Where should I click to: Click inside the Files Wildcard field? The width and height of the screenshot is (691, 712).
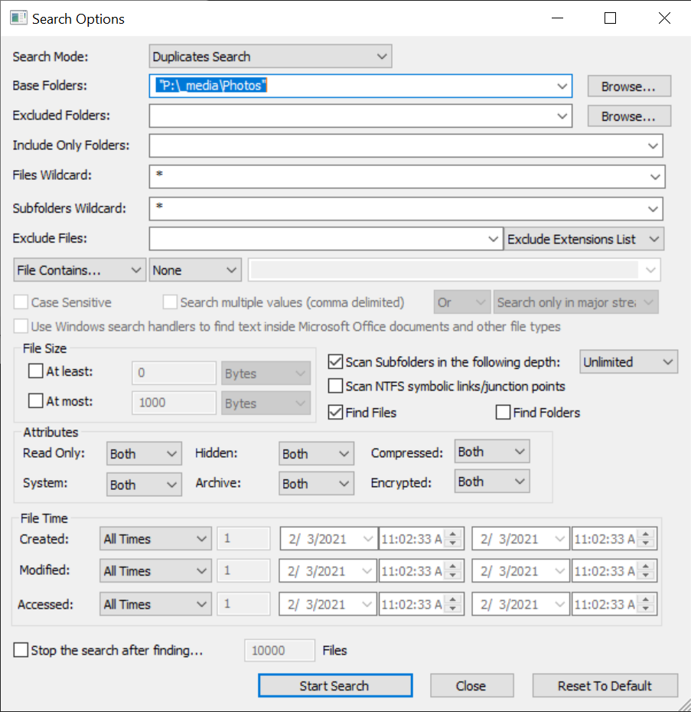tap(398, 177)
